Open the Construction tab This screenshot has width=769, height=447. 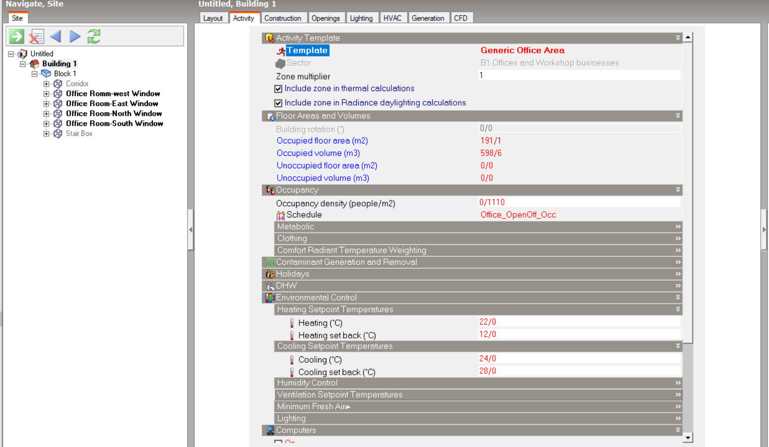(x=283, y=18)
